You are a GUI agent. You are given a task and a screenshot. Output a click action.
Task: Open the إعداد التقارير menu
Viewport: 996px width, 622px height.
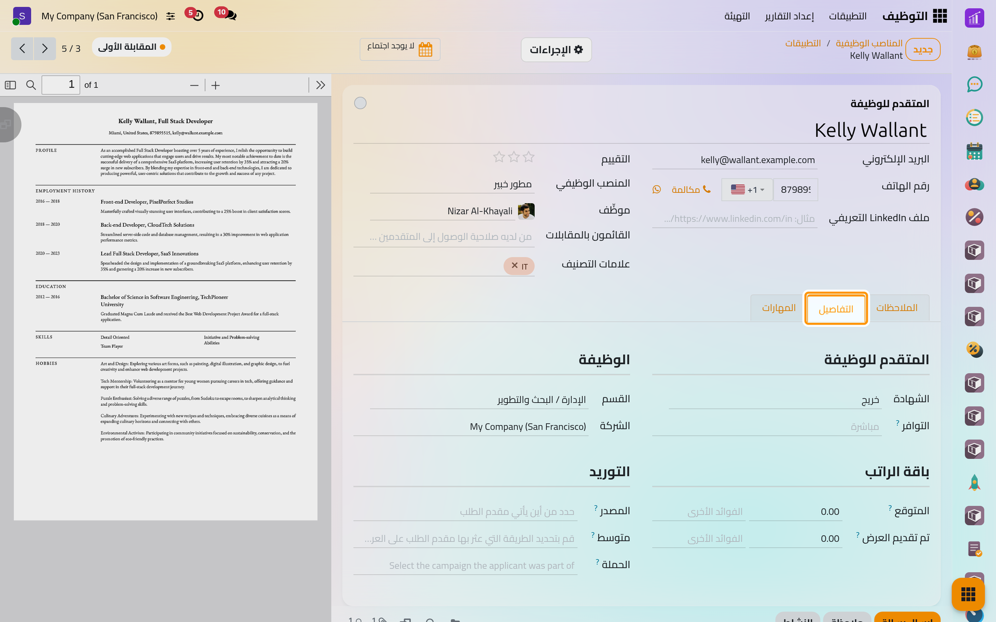tap(789, 16)
